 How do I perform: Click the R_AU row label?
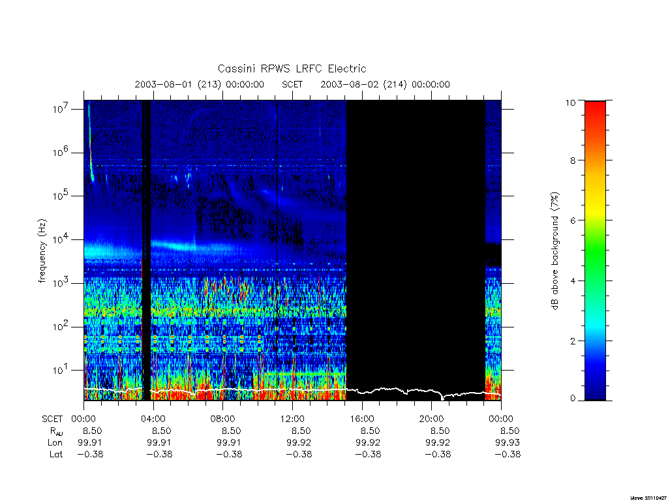pos(56,431)
